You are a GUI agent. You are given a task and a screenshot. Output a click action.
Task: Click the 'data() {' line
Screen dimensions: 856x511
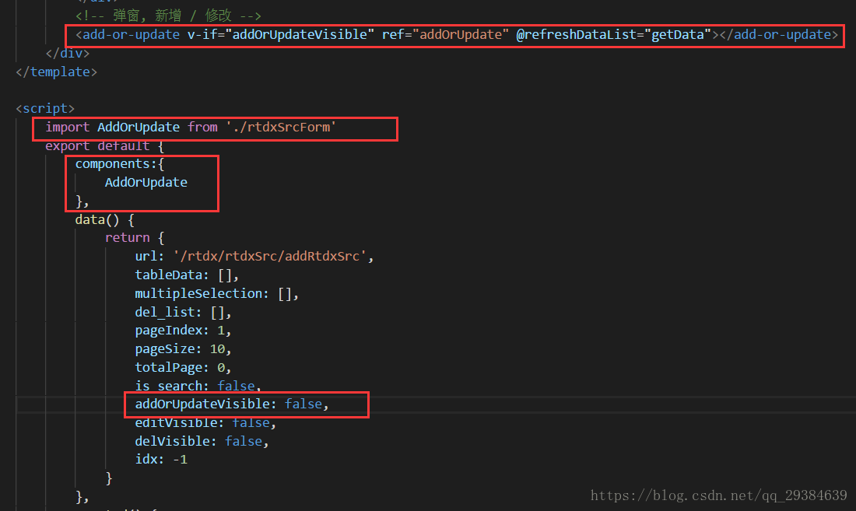(x=104, y=220)
